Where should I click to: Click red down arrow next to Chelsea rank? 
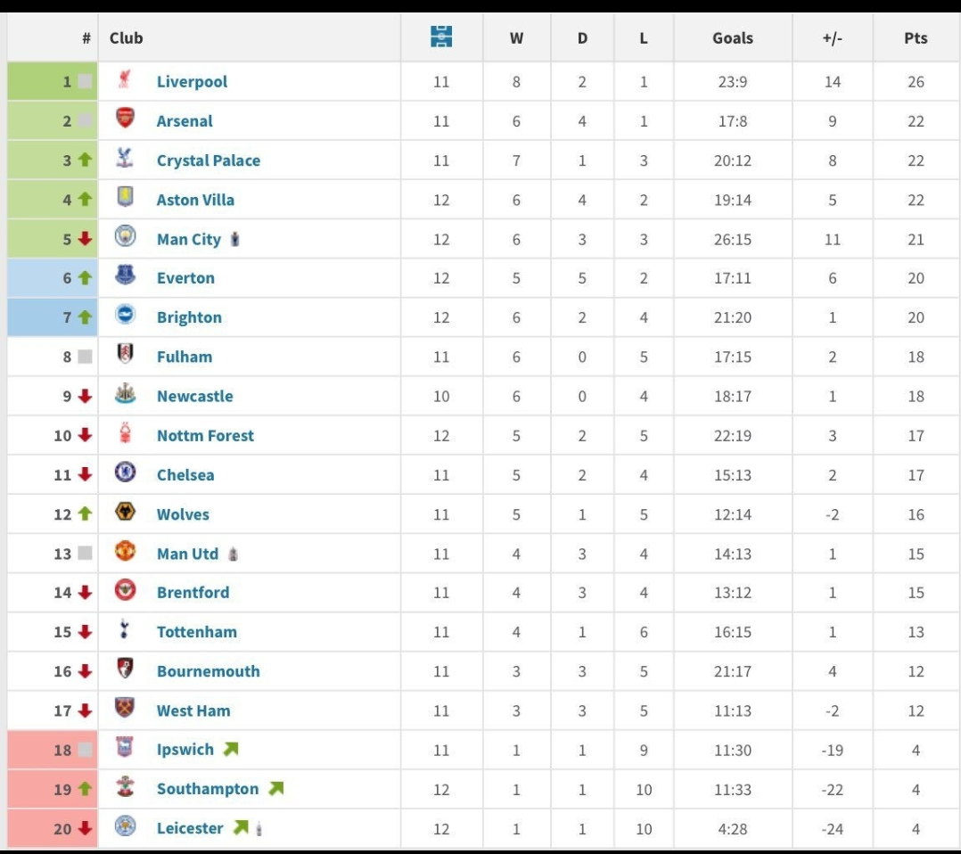click(86, 475)
